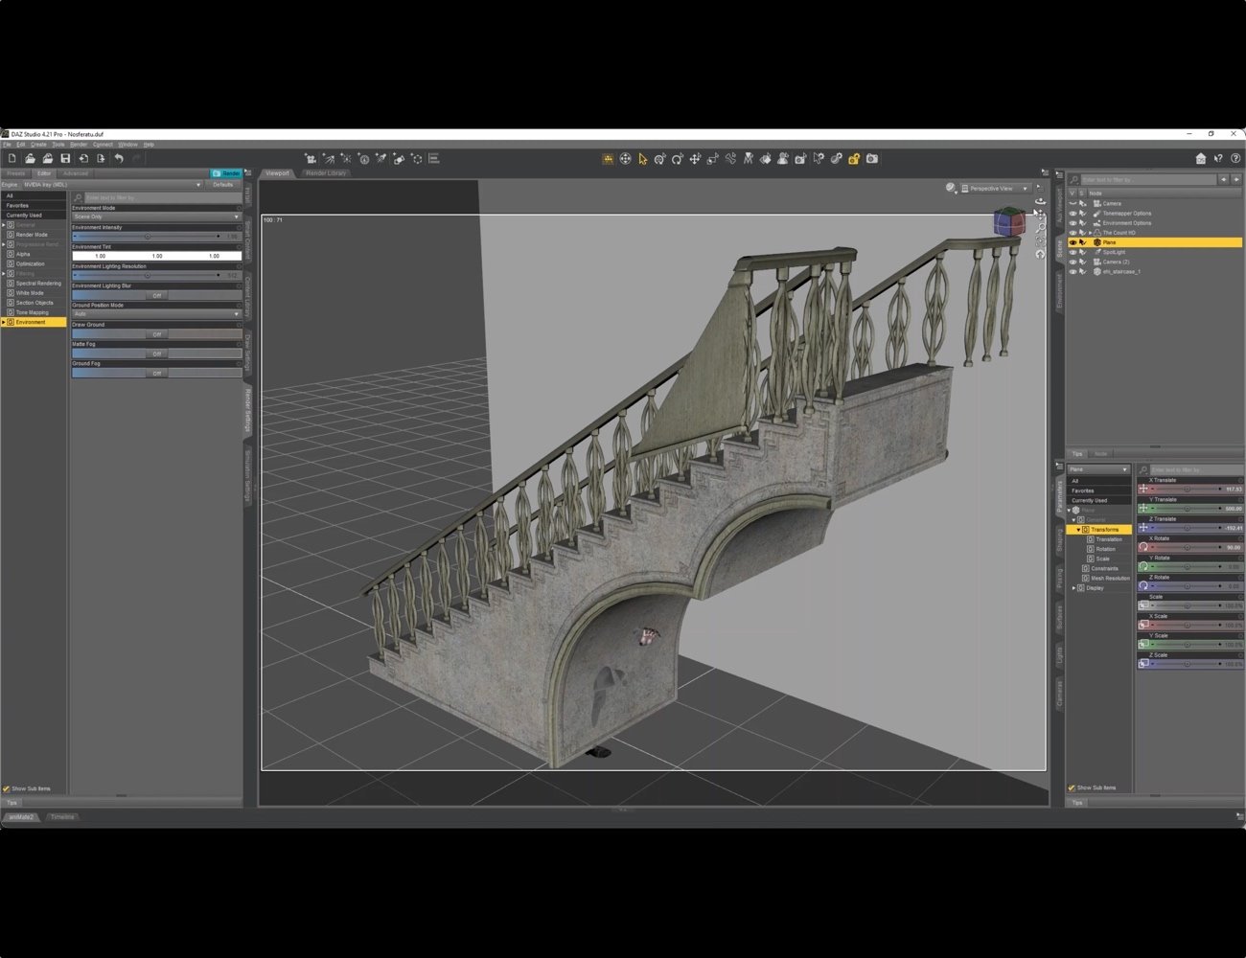Click the Open File folder icon
The width and height of the screenshot is (1246, 958).
point(30,159)
